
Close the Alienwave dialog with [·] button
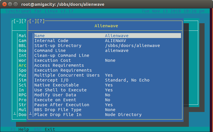pos(33,21)
